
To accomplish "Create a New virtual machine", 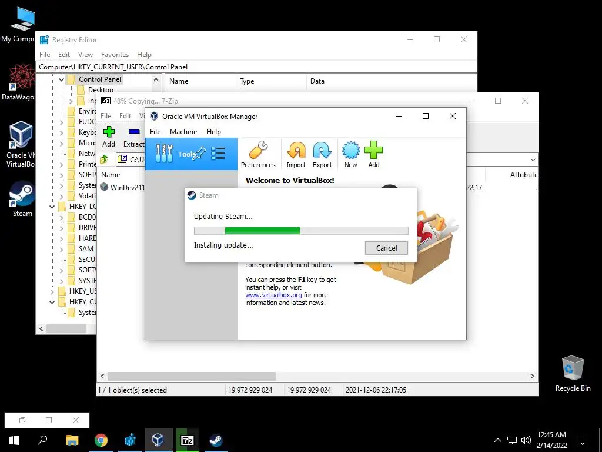I will [350, 155].
